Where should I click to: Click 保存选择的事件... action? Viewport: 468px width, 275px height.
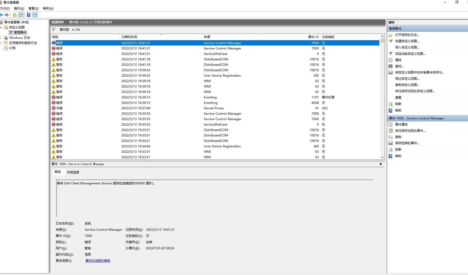[407, 143]
